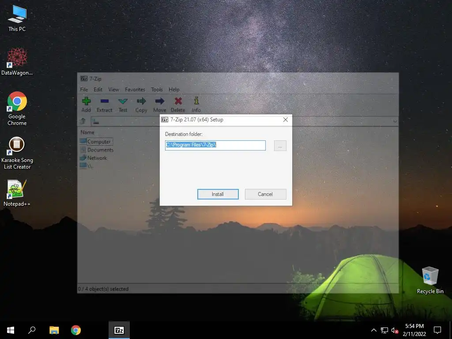
Task: Click the Name column header in 7-Zip
Action: (x=87, y=132)
